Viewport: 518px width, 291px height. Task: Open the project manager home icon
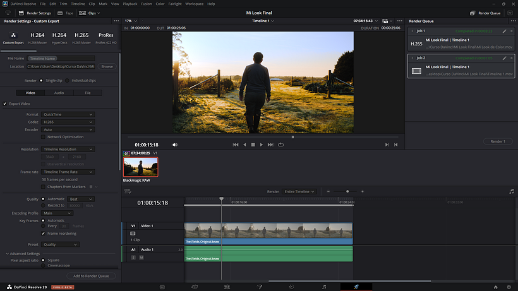pos(495,287)
